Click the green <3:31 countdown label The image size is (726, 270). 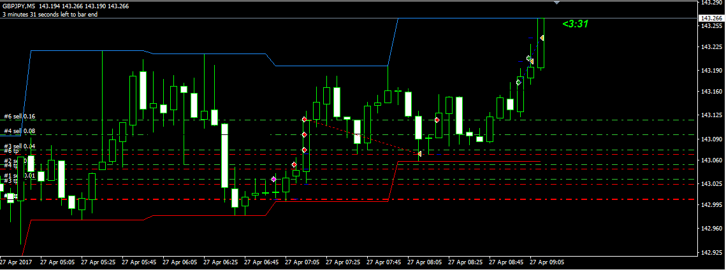pos(574,24)
